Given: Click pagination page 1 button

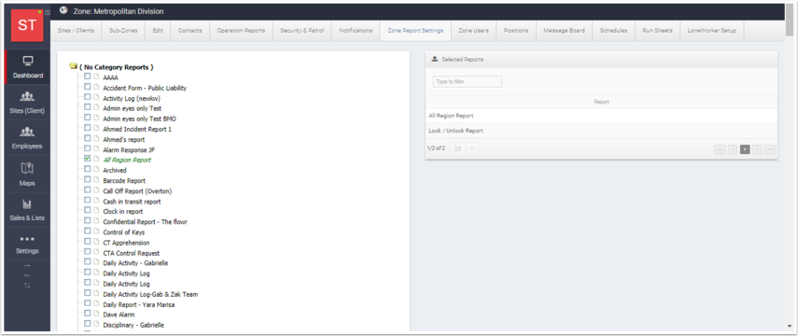Looking at the screenshot, I should 745,149.
